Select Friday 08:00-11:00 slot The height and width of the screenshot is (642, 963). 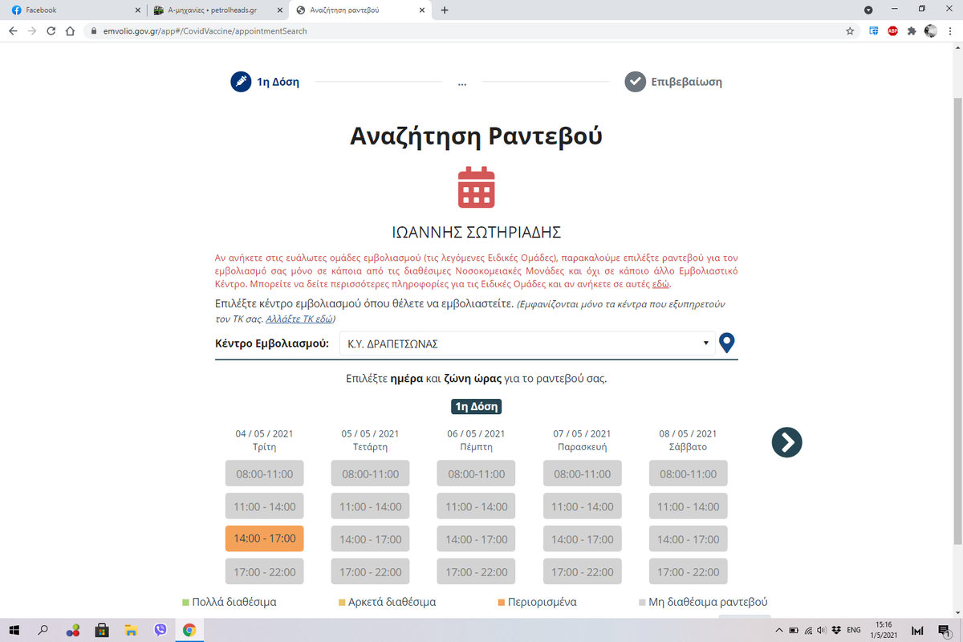pyautogui.click(x=583, y=473)
